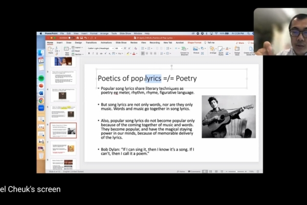Toggle the Comments pane in status bar
The height and width of the screenshot is (205, 307).
pos(194,172)
